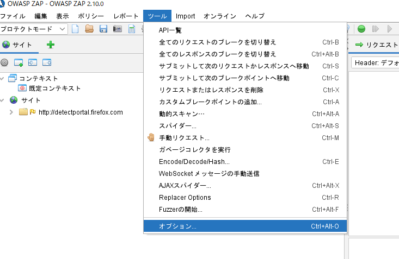Select 全てのリクエストのブレークを切り替え
Viewport: 399px width, 259px height.
coord(245,42)
